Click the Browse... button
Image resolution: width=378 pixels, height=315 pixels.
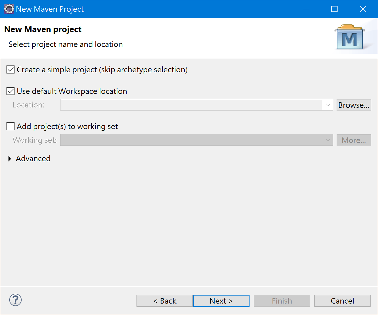(x=354, y=105)
